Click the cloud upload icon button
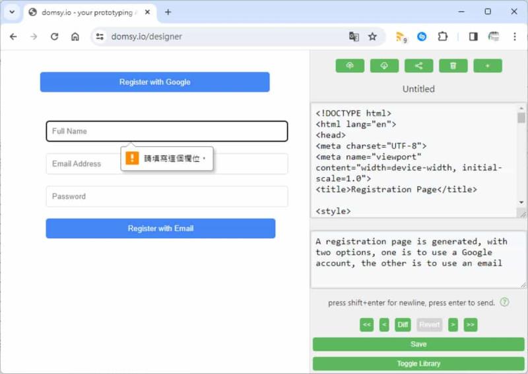528x374 pixels. [350, 66]
